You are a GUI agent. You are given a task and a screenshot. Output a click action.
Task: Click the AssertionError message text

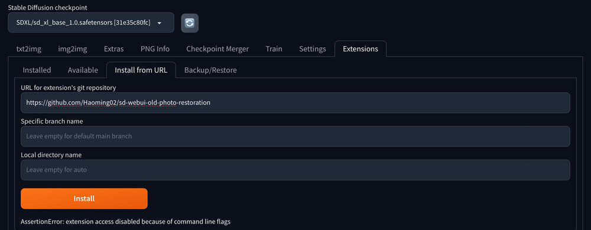[x=125, y=222]
